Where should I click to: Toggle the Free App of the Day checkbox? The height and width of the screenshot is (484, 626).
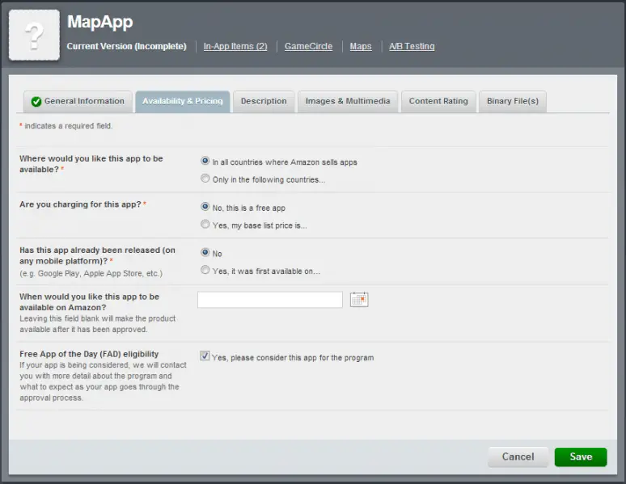tap(205, 356)
